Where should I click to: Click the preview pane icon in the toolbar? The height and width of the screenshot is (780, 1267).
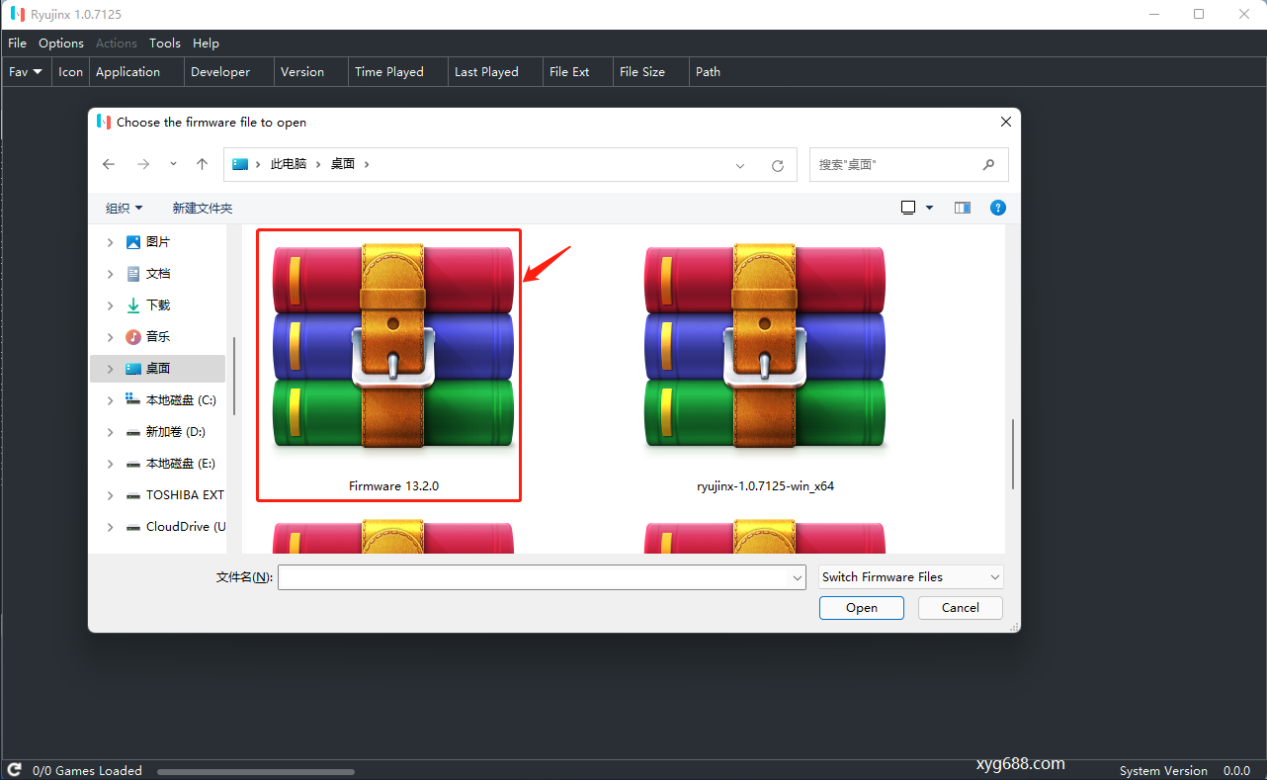click(x=962, y=208)
